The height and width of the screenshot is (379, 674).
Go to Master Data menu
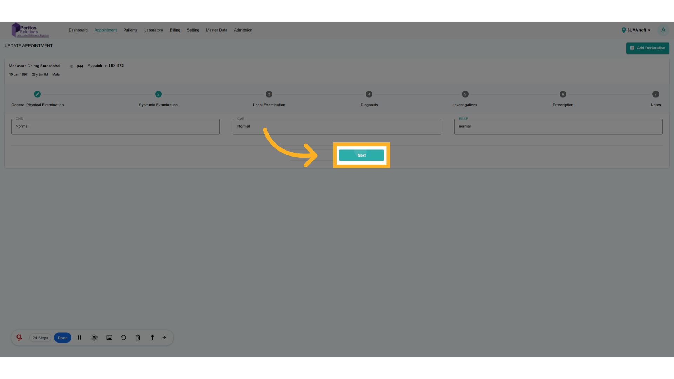216,30
